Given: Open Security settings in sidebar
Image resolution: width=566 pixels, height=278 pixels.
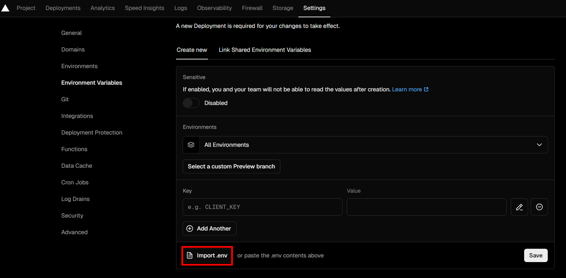Looking at the screenshot, I should click(x=72, y=215).
